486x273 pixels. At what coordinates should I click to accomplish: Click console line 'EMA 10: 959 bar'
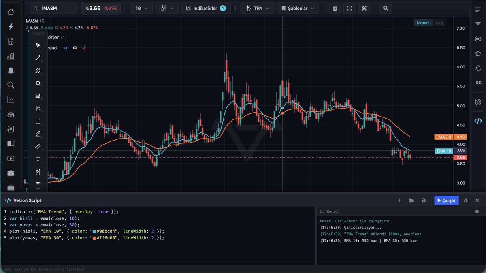click(x=368, y=241)
